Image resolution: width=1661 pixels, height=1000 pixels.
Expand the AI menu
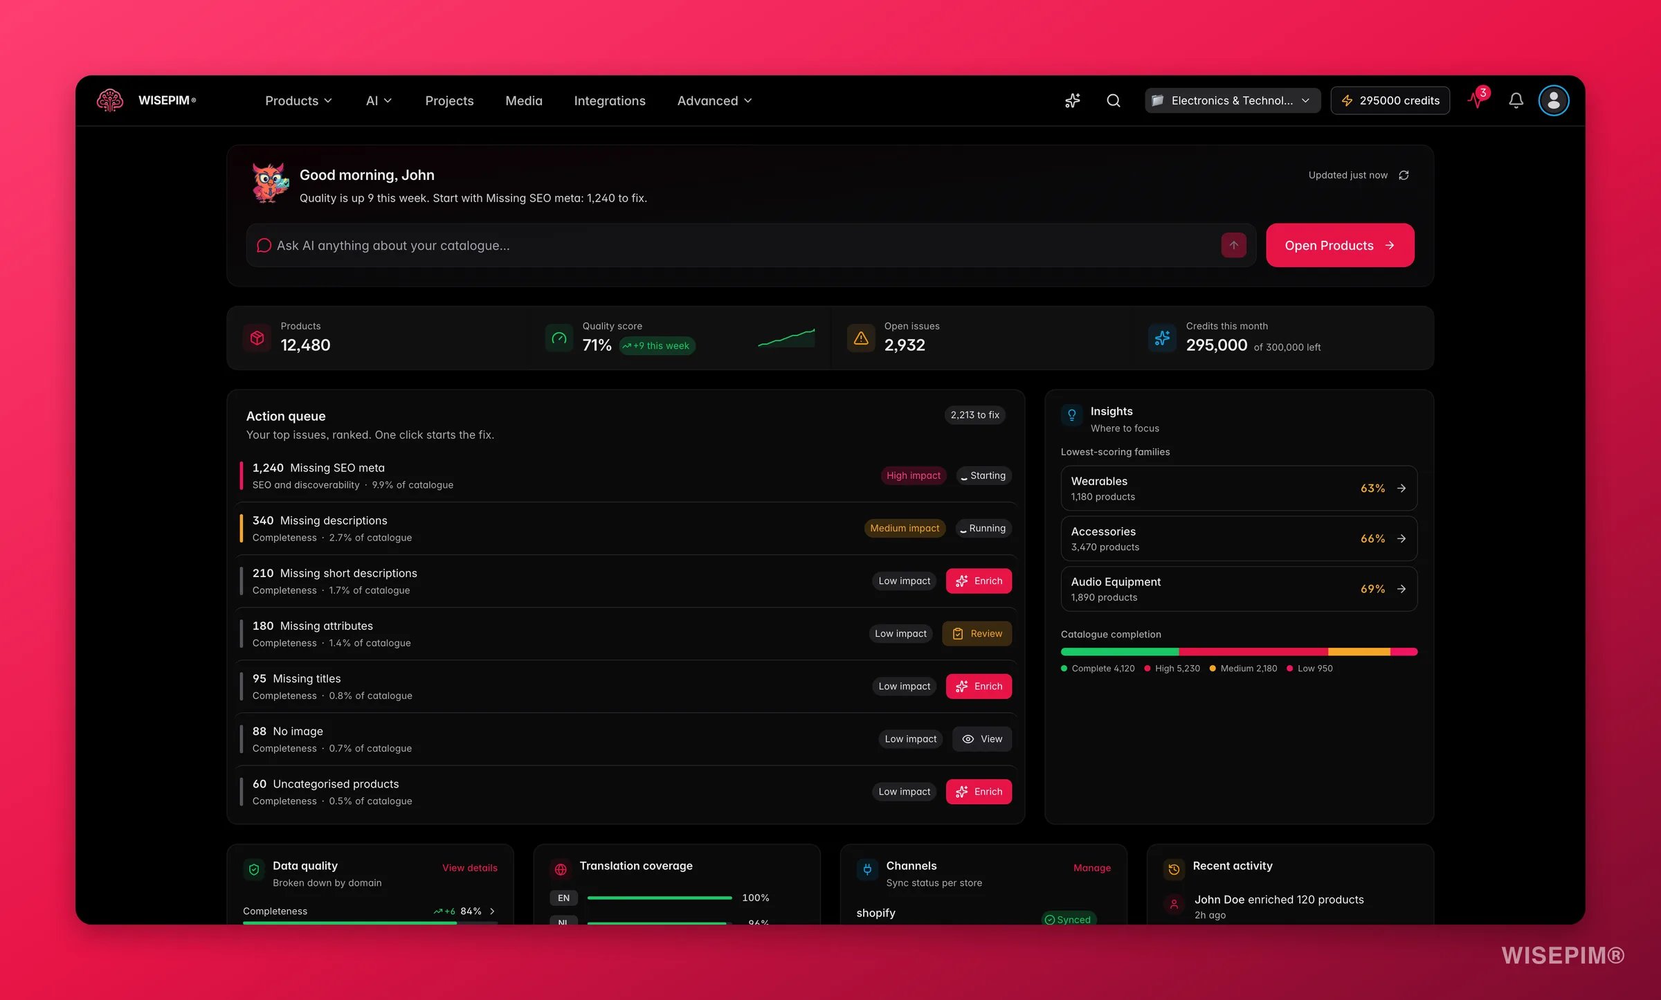tap(379, 100)
